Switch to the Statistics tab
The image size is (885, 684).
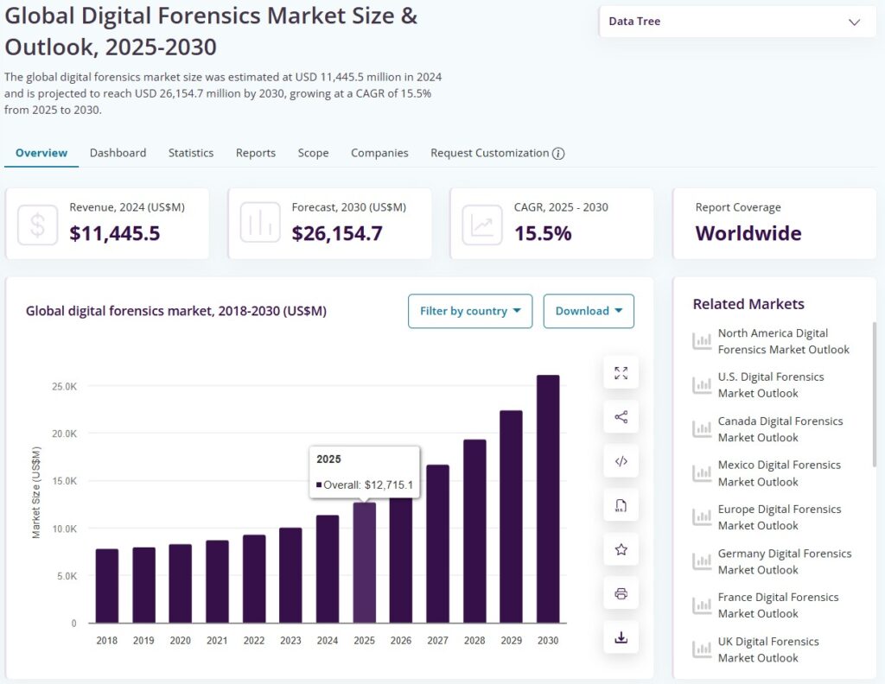coord(191,153)
